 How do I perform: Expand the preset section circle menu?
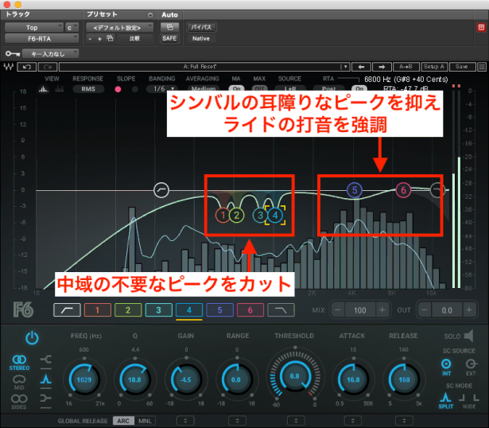tap(150, 15)
